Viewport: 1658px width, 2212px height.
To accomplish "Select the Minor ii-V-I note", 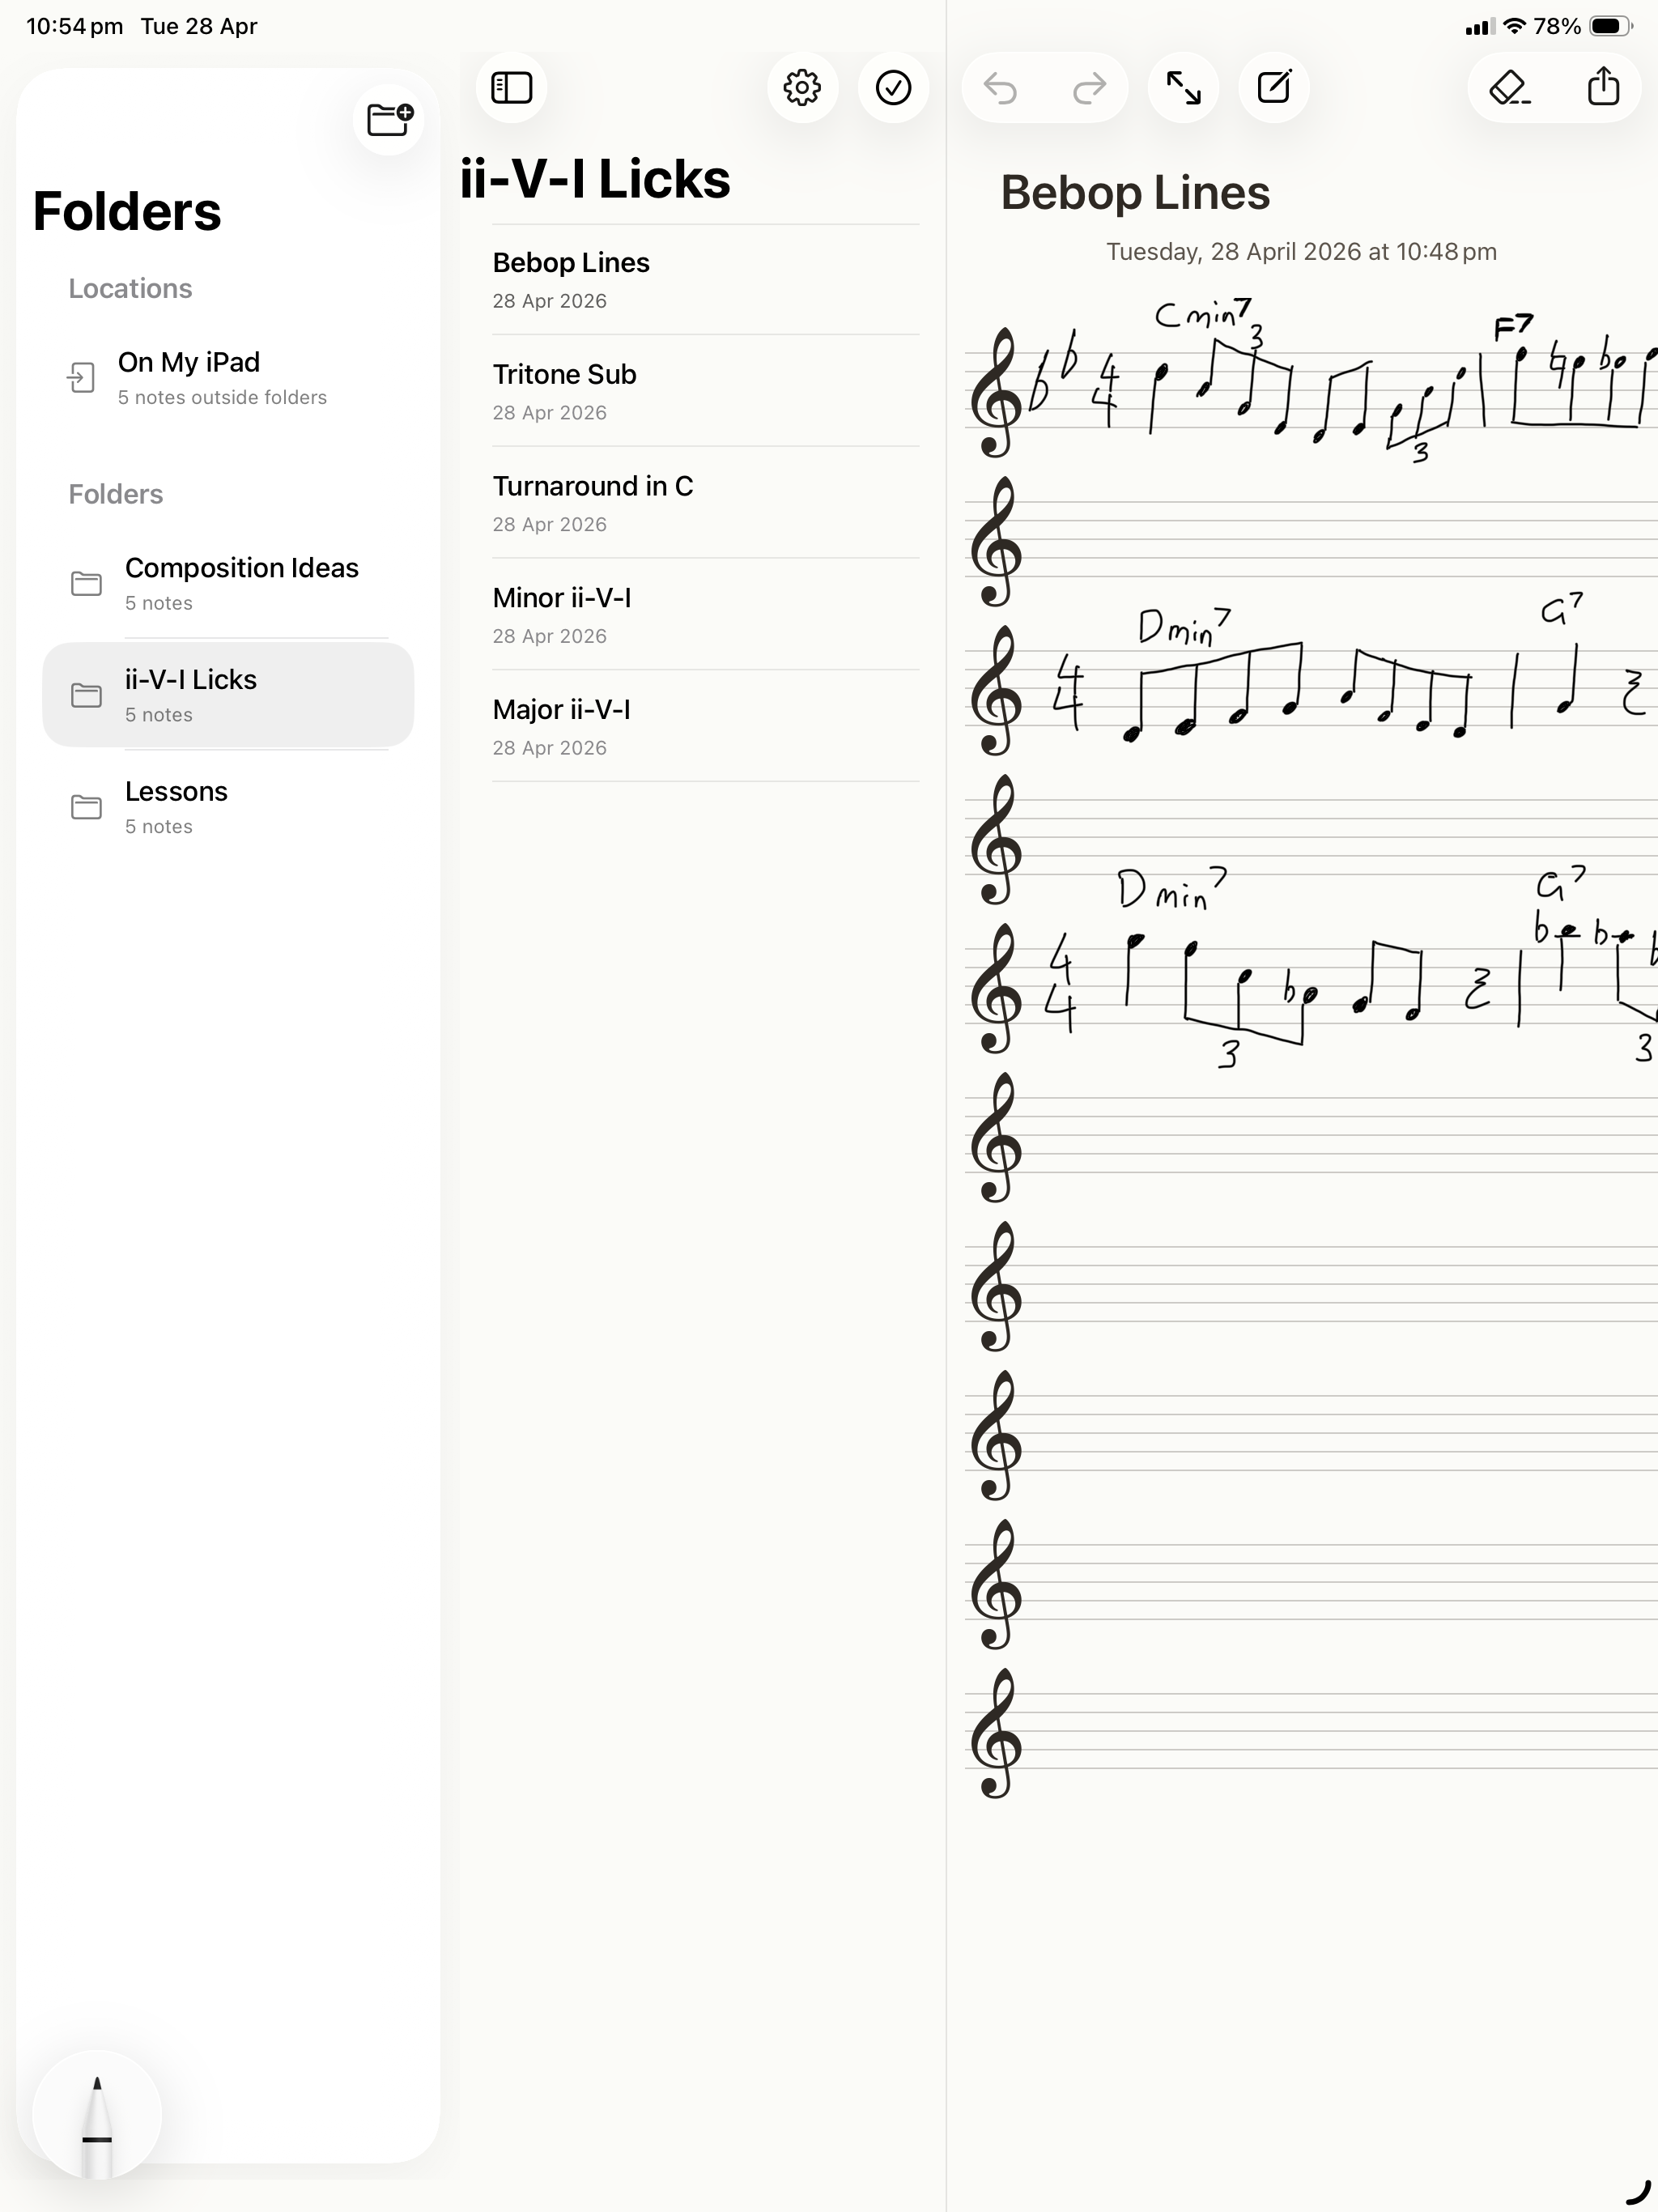I will 705,615.
